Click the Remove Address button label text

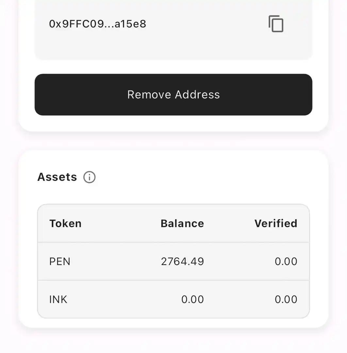click(x=173, y=94)
